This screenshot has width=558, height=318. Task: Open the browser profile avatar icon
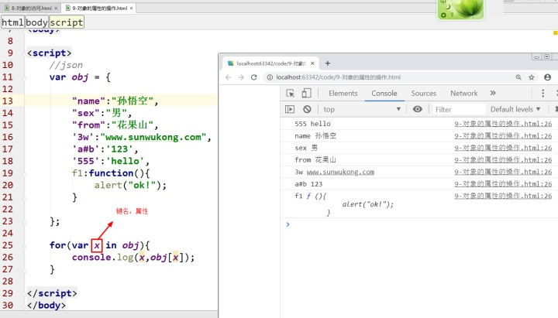pos(547,77)
